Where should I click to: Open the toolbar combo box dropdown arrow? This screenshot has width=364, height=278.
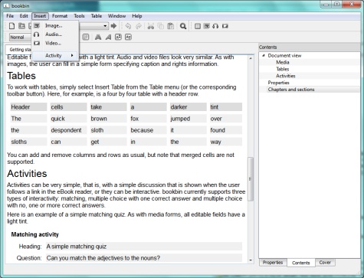pos(105,26)
